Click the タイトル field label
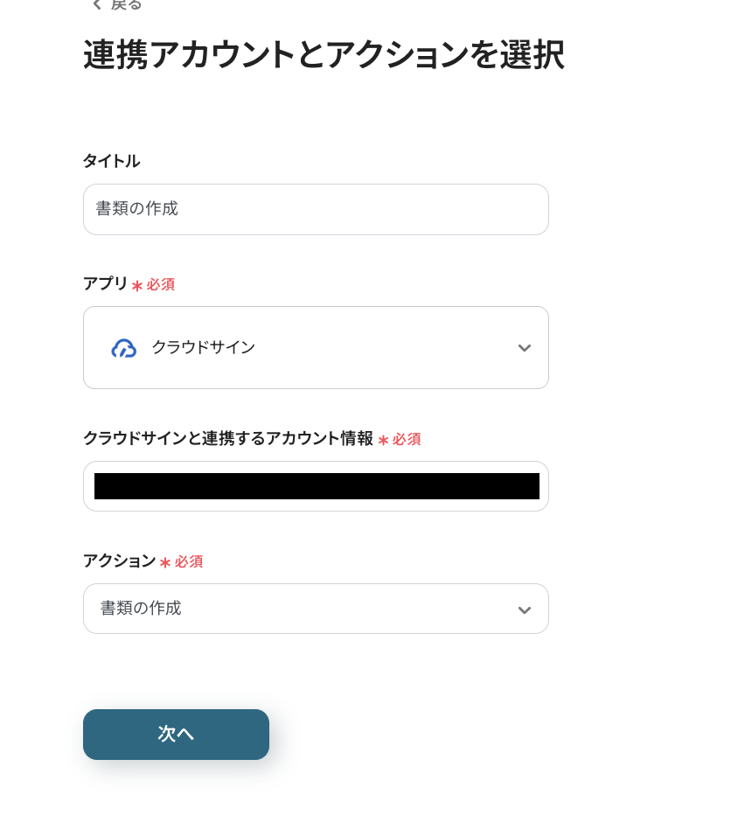The image size is (731, 815). (111, 161)
